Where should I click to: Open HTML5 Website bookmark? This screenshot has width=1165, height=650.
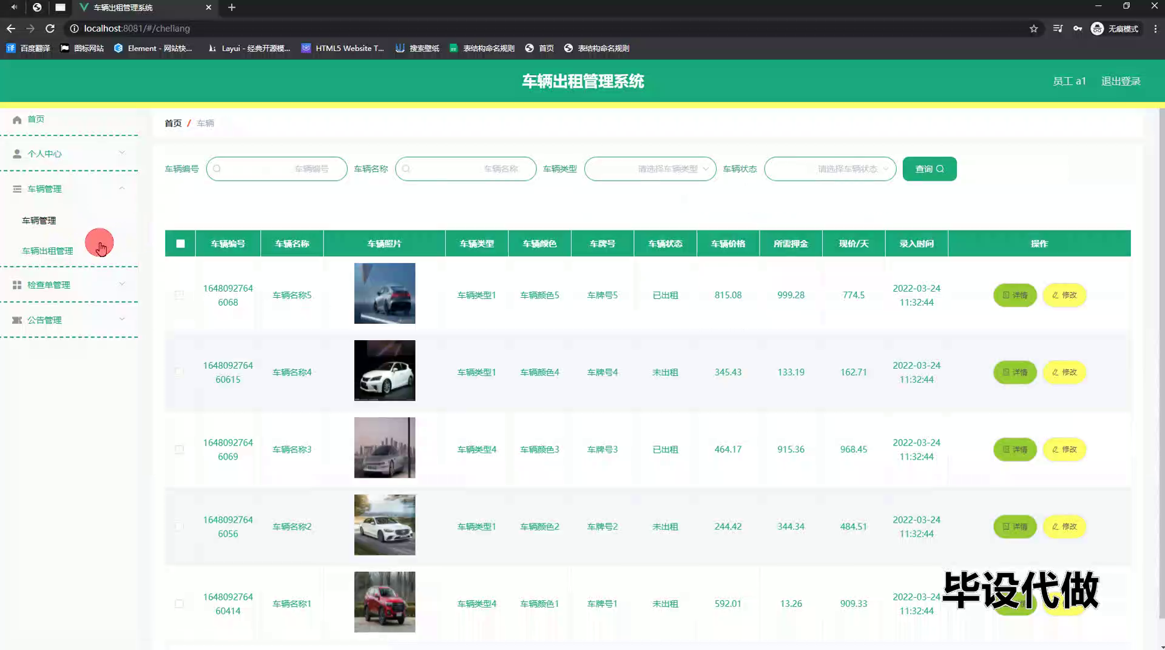click(x=343, y=48)
